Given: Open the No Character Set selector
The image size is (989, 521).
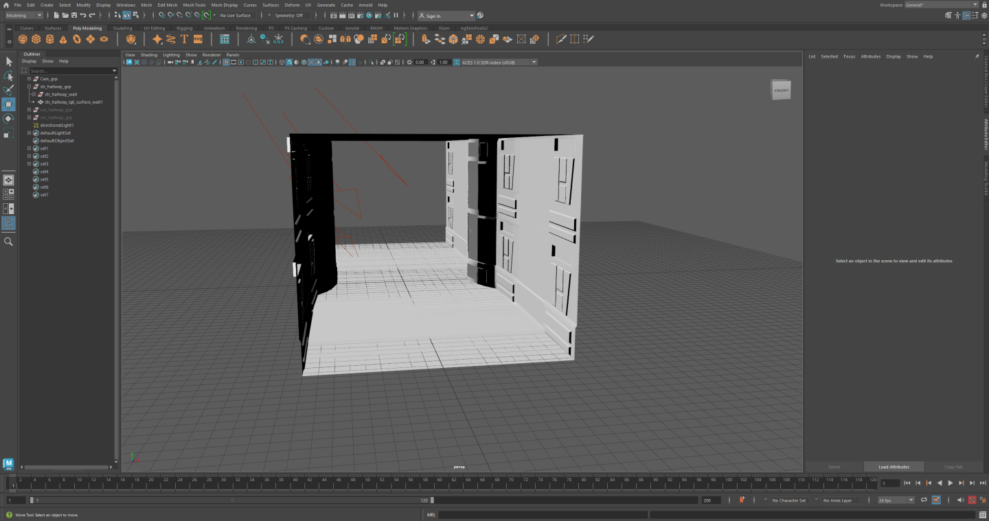Looking at the screenshot, I should (x=789, y=500).
